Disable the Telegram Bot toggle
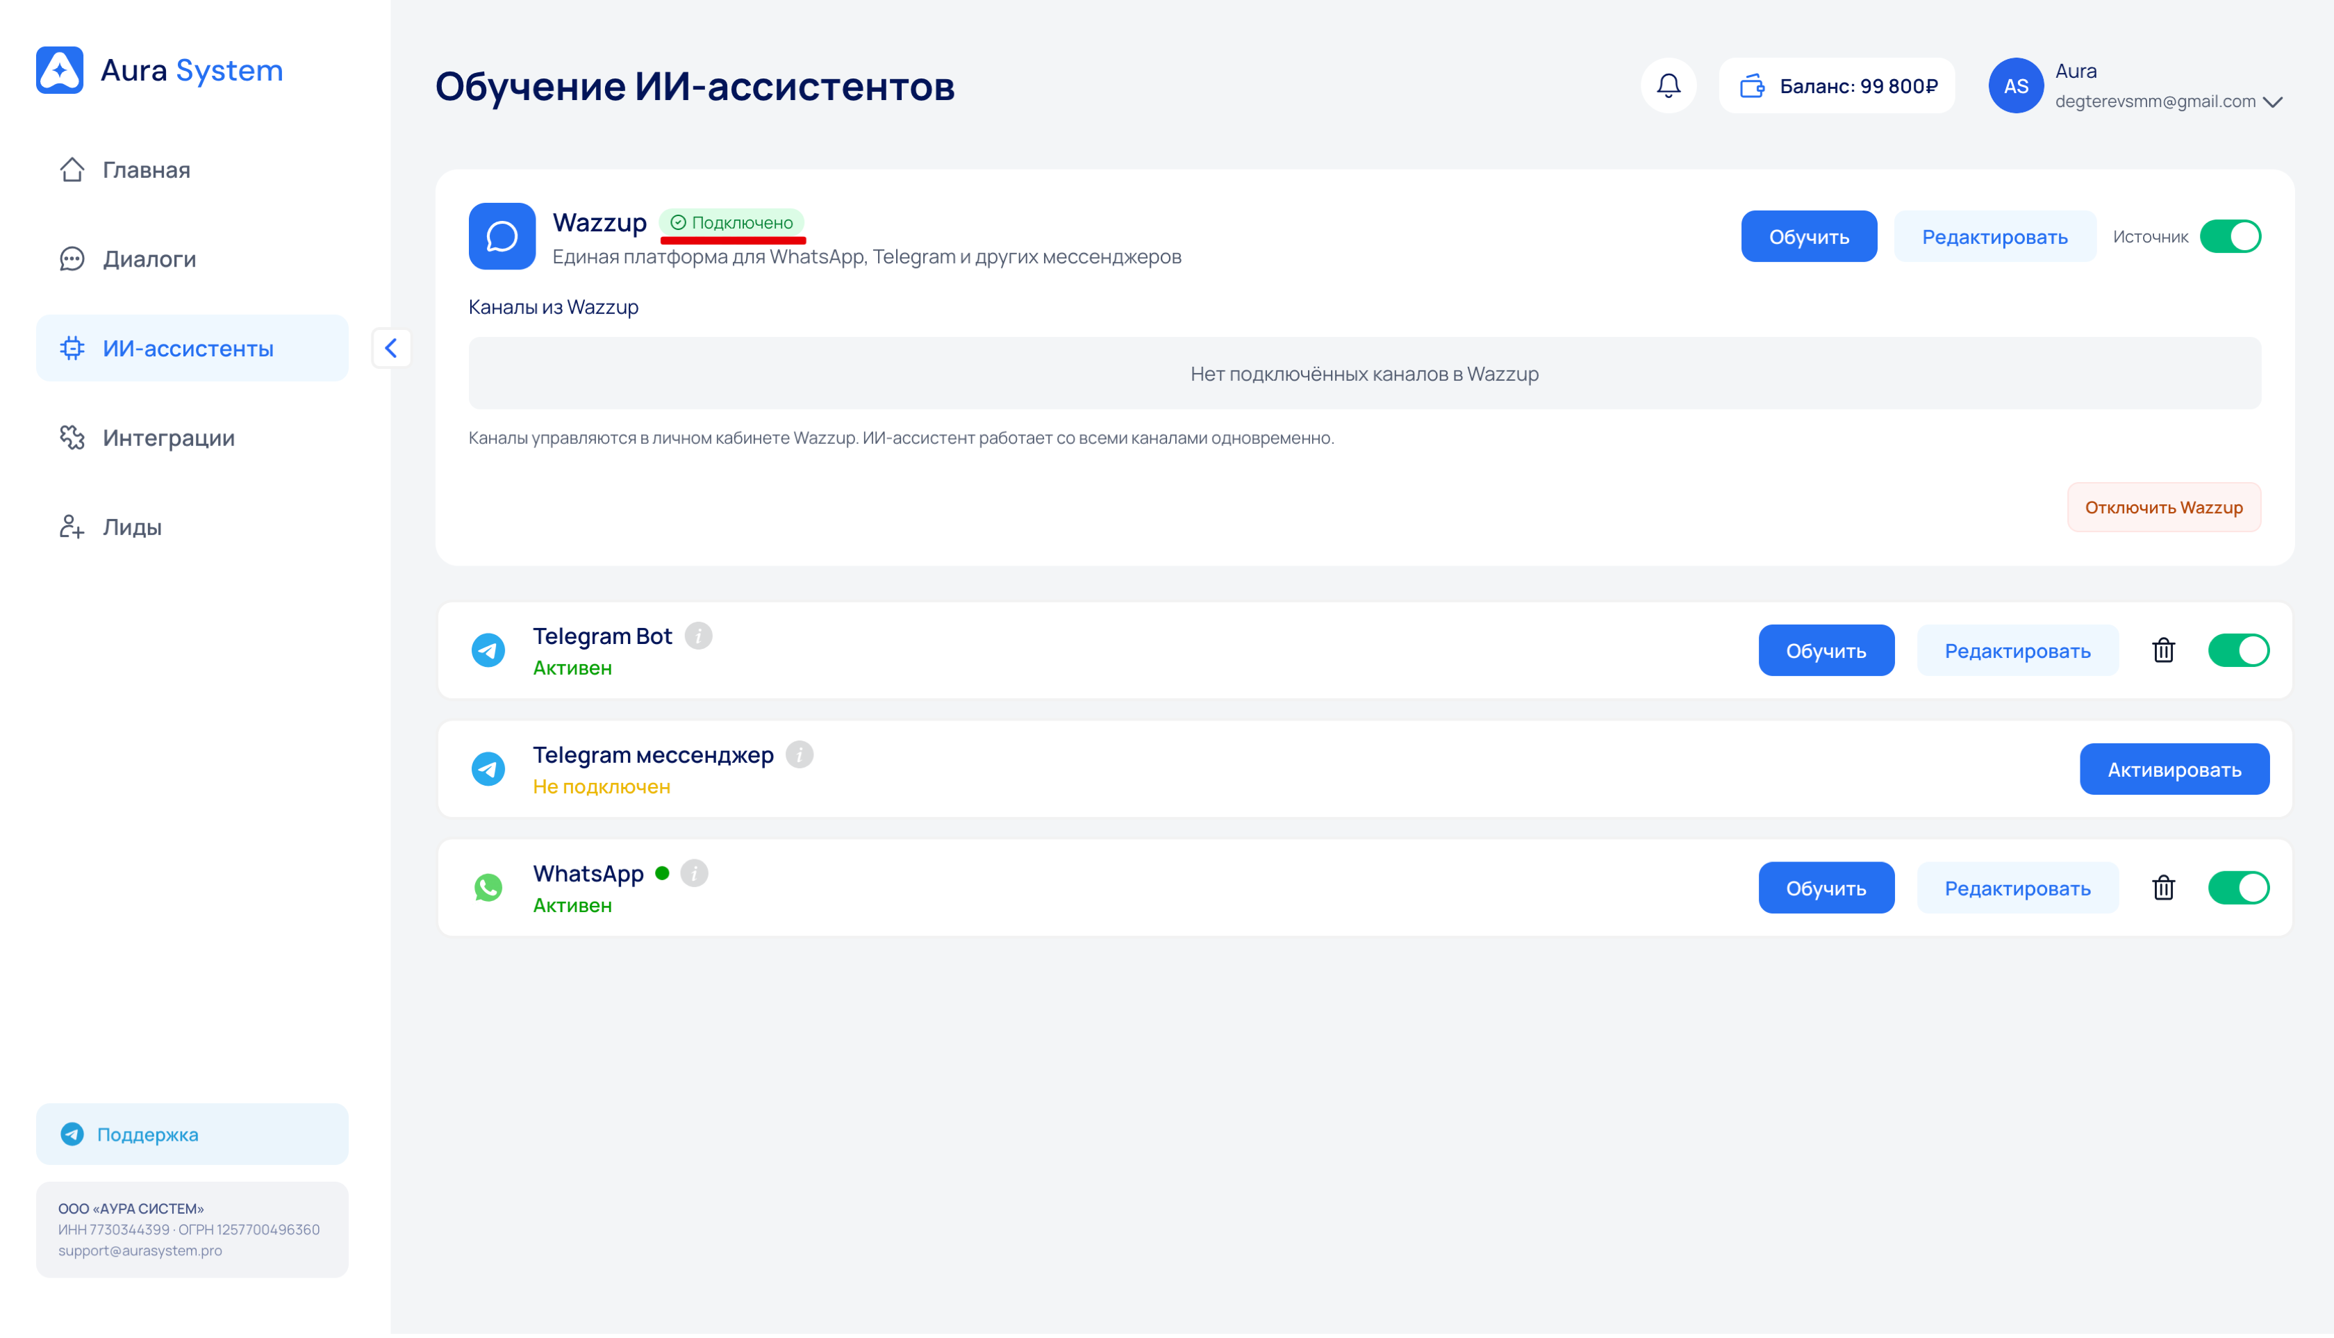Viewport: 2334px width, 1338px height. [2238, 651]
